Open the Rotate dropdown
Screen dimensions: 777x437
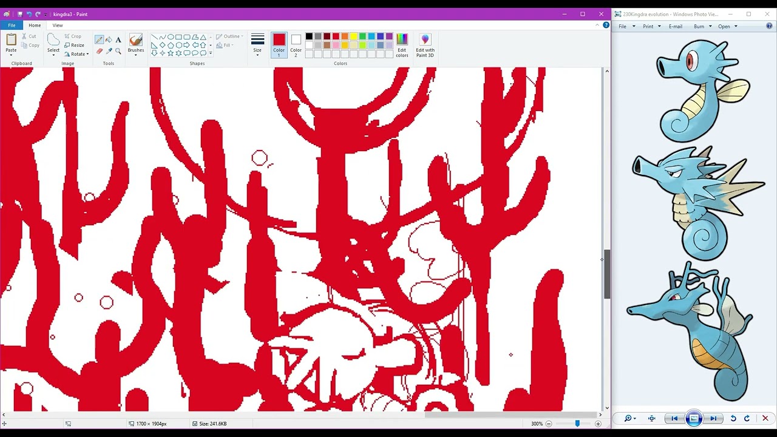click(x=76, y=53)
